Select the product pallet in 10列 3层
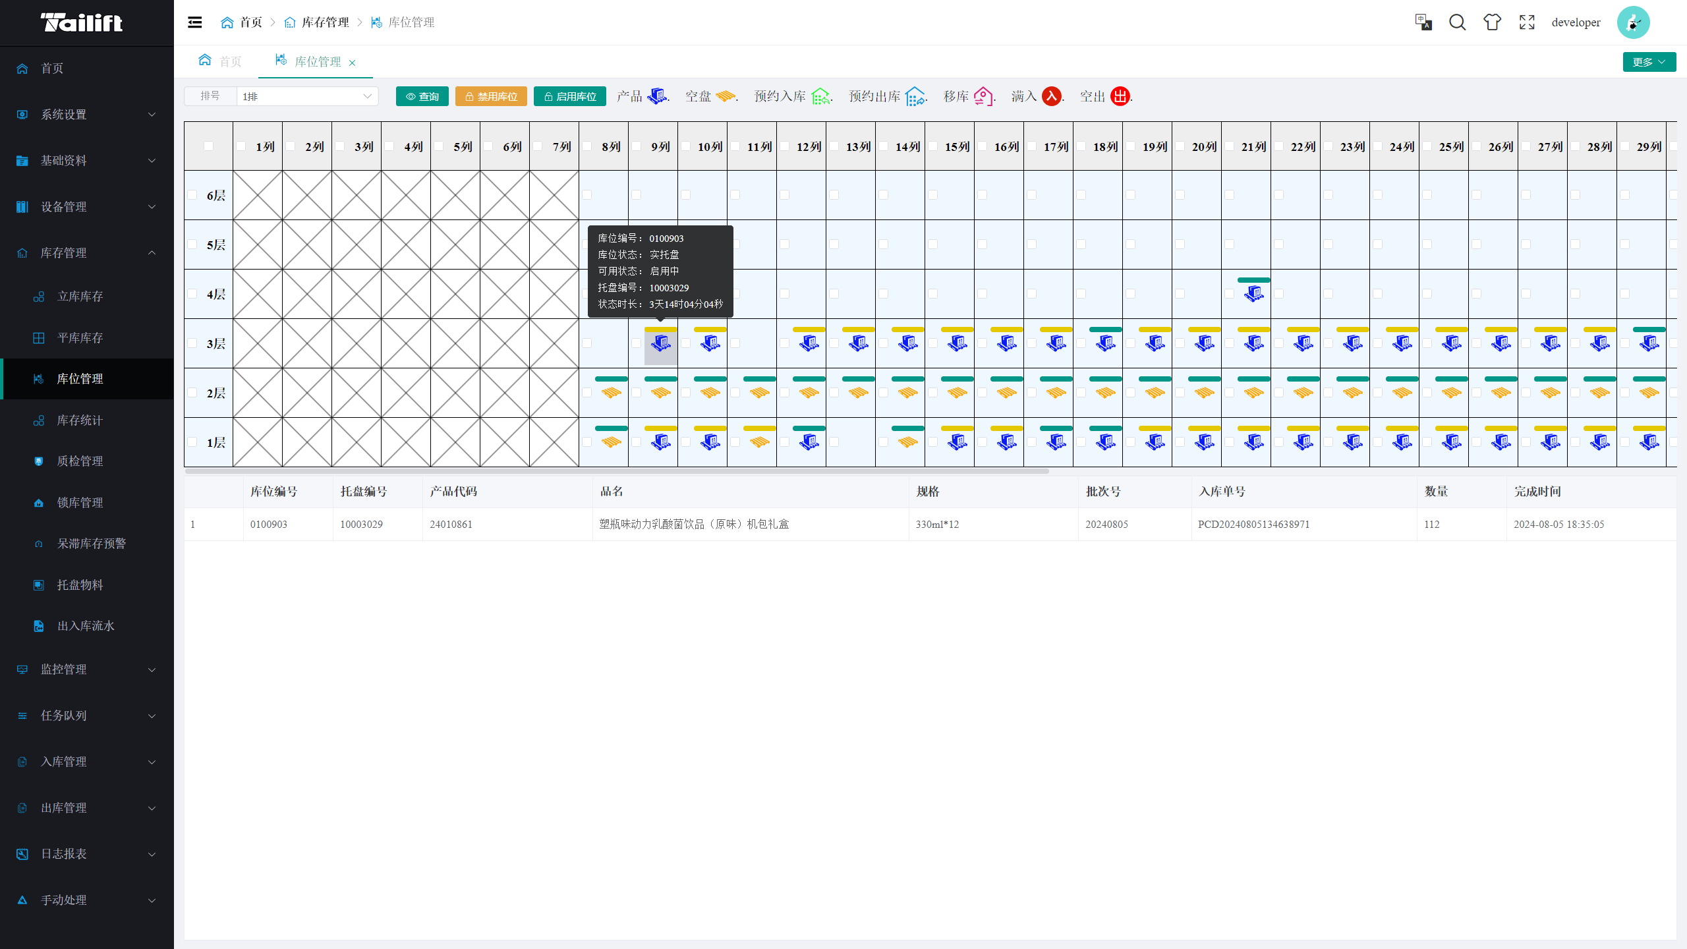 pos(710,343)
